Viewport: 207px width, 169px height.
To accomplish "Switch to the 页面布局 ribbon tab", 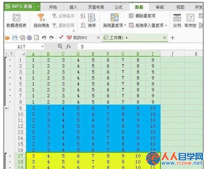I will (x=96, y=7).
